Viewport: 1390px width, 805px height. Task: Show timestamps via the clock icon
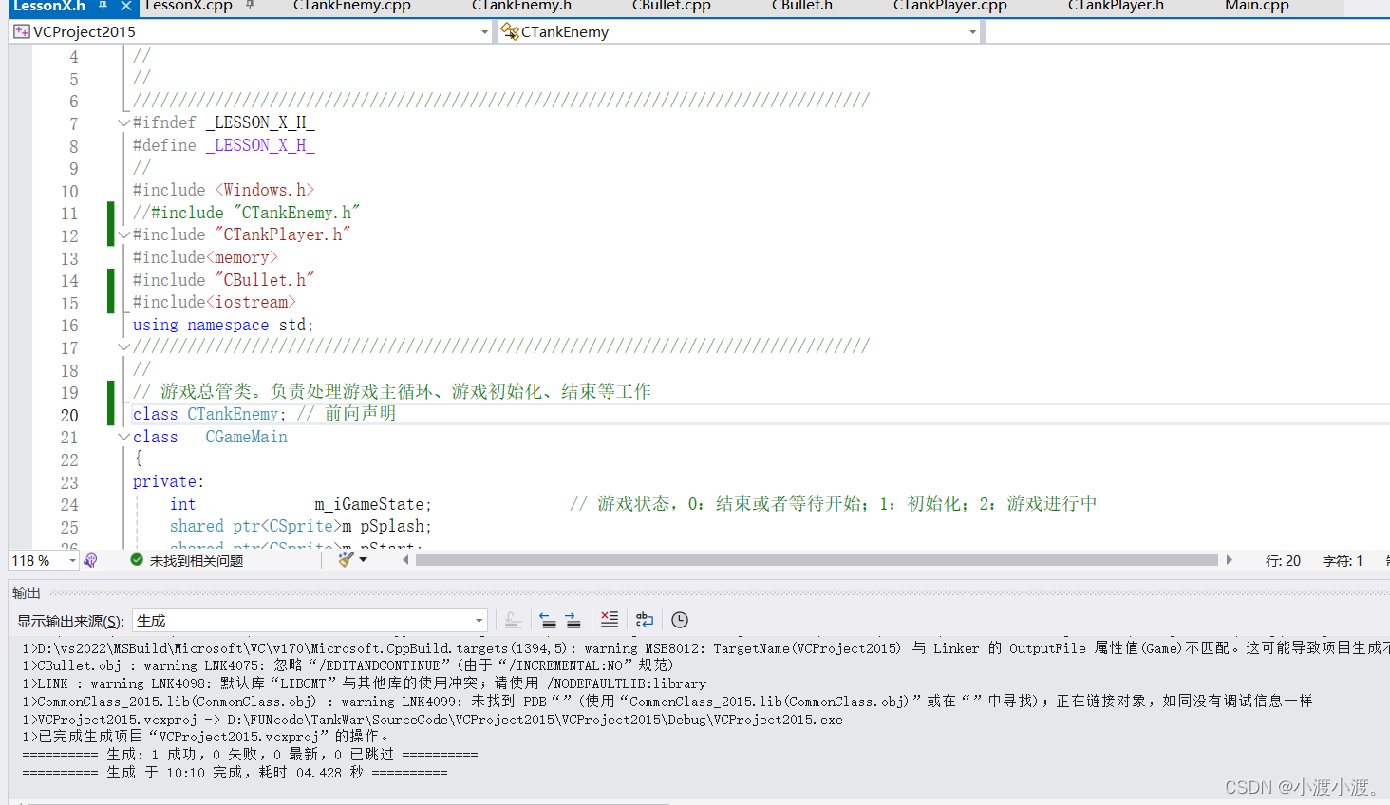(x=679, y=620)
